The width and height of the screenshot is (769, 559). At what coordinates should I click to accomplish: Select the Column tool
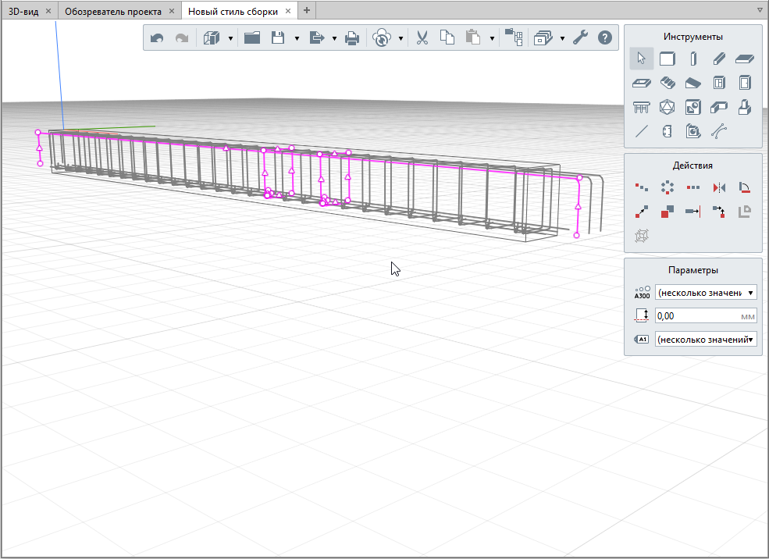pos(693,59)
